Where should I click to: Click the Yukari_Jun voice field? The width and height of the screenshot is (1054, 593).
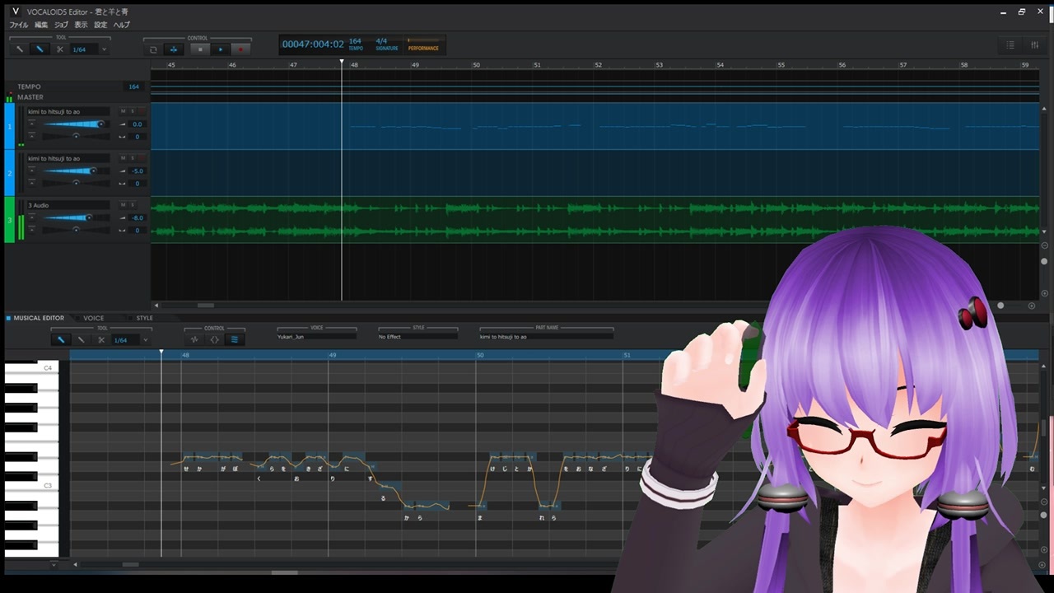tap(317, 336)
